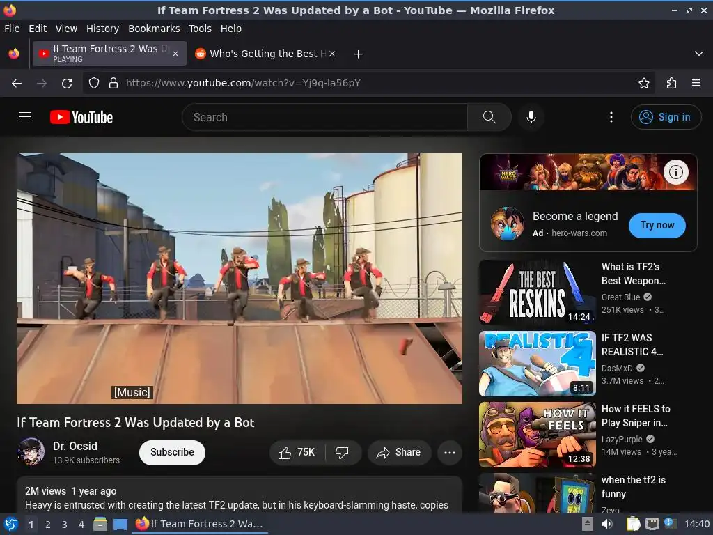Open the Edit menu
The height and width of the screenshot is (535, 713).
click(x=38, y=29)
